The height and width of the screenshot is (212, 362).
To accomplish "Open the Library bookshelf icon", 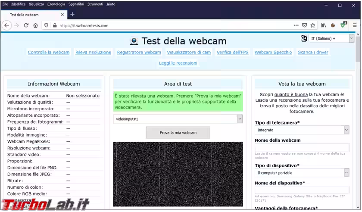I will coord(324,25).
